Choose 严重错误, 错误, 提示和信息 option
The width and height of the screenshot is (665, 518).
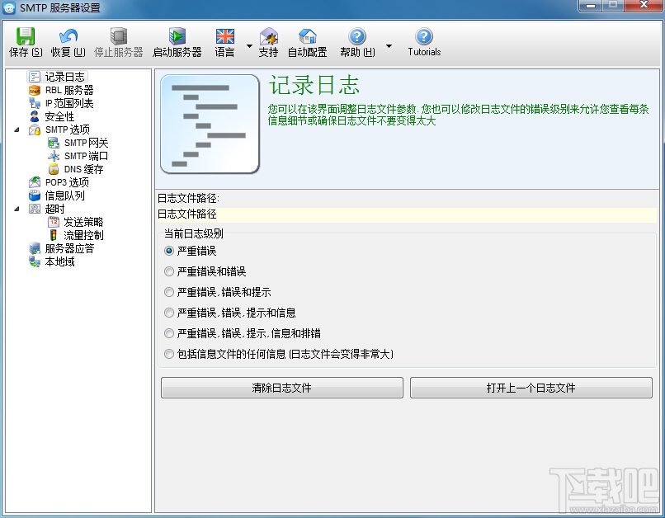pos(169,313)
